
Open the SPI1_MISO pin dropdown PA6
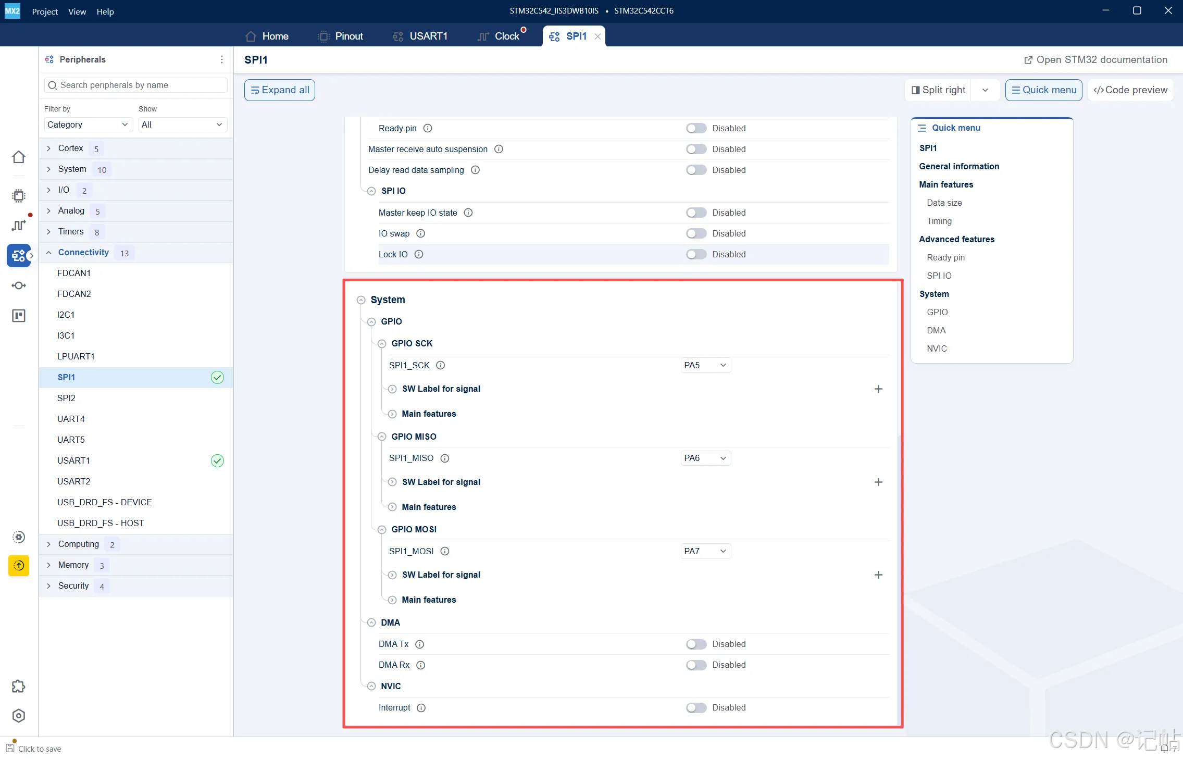click(x=705, y=458)
